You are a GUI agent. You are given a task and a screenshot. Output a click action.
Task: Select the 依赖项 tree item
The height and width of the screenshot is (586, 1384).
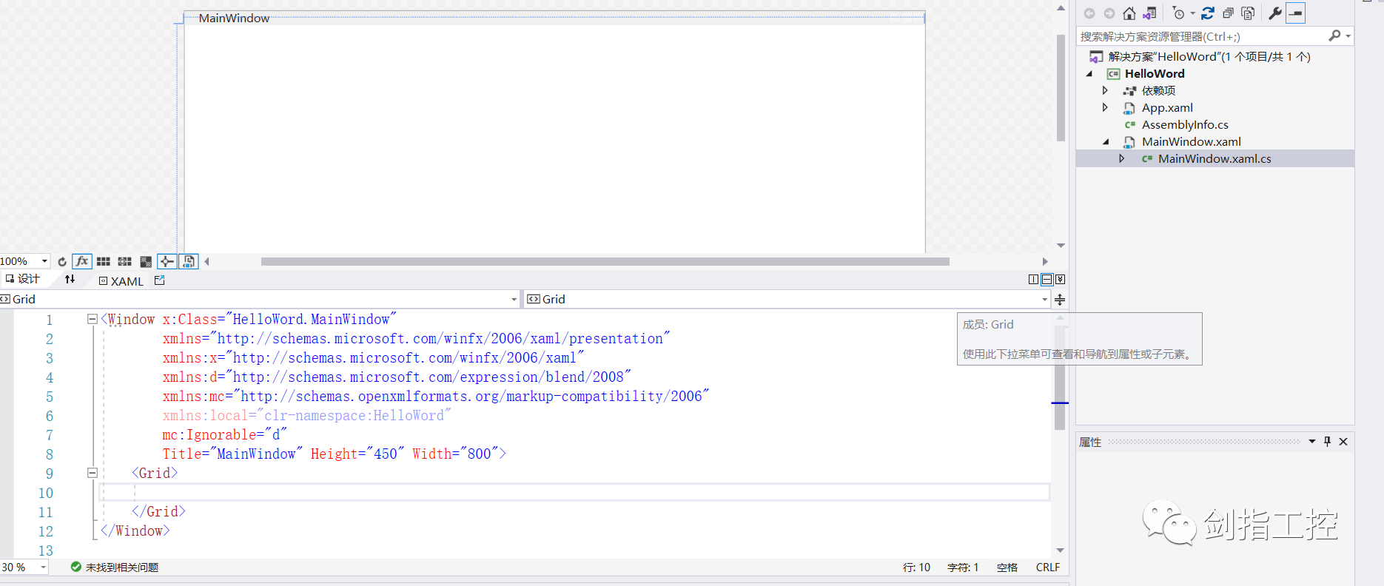pos(1158,91)
